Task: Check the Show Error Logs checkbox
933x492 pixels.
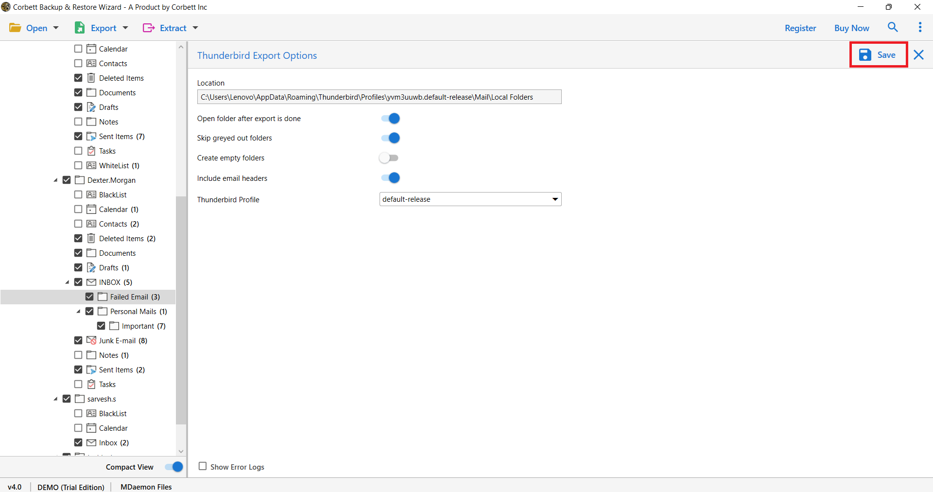Action: (x=203, y=466)
